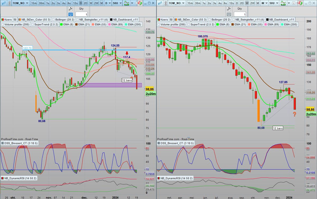Click the green refresh data icon

(140, 3)
